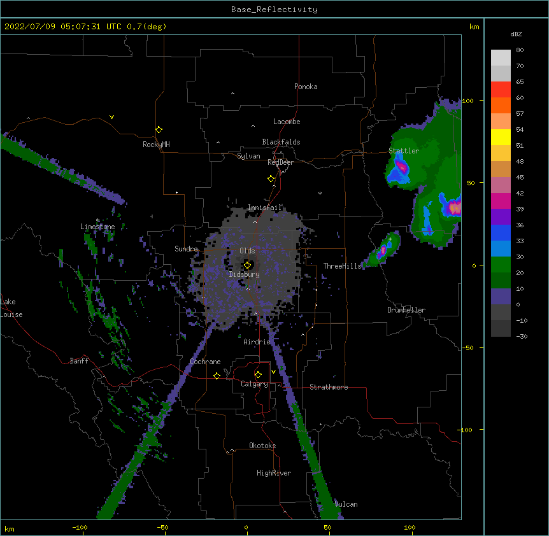Click the RockyMH label

coord(156,145)
